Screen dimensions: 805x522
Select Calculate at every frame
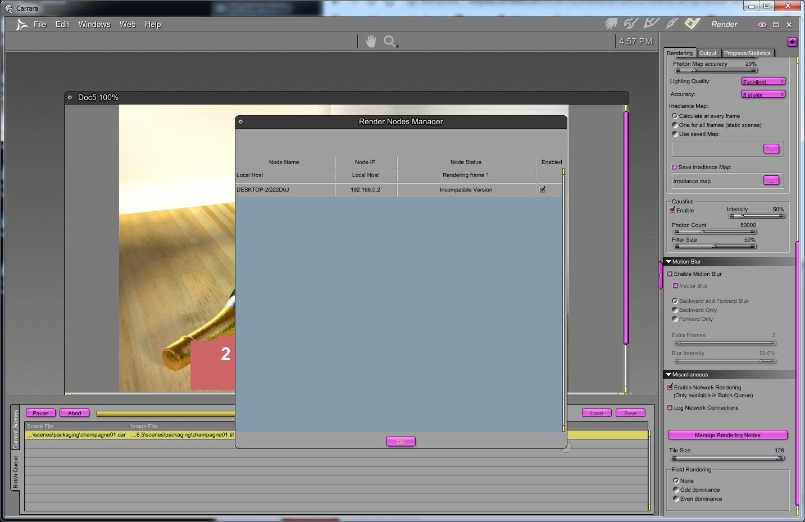coord(675,116)
